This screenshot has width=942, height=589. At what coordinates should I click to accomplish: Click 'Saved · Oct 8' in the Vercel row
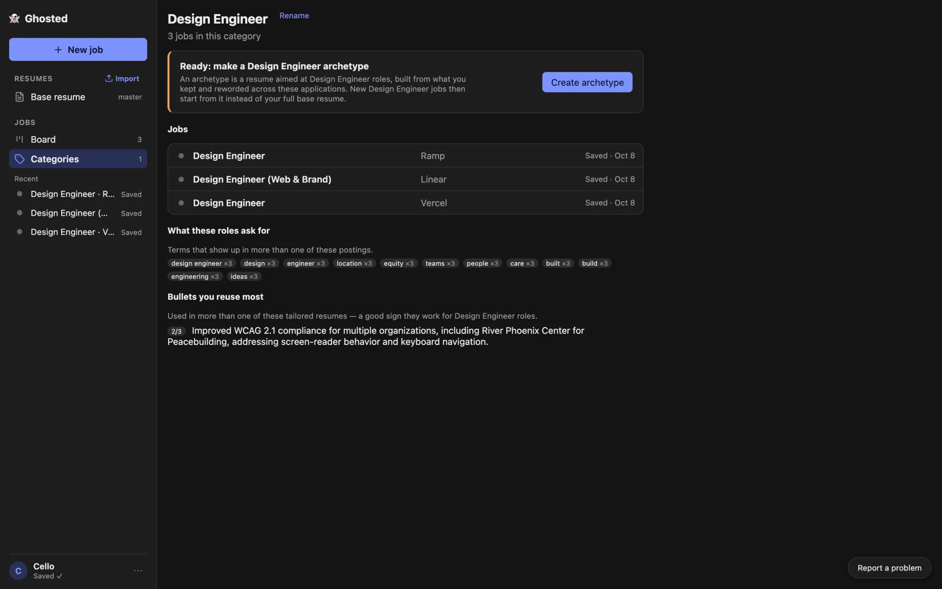[610, 203]
